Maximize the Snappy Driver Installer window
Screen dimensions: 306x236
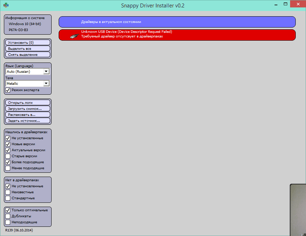(285, 4)
